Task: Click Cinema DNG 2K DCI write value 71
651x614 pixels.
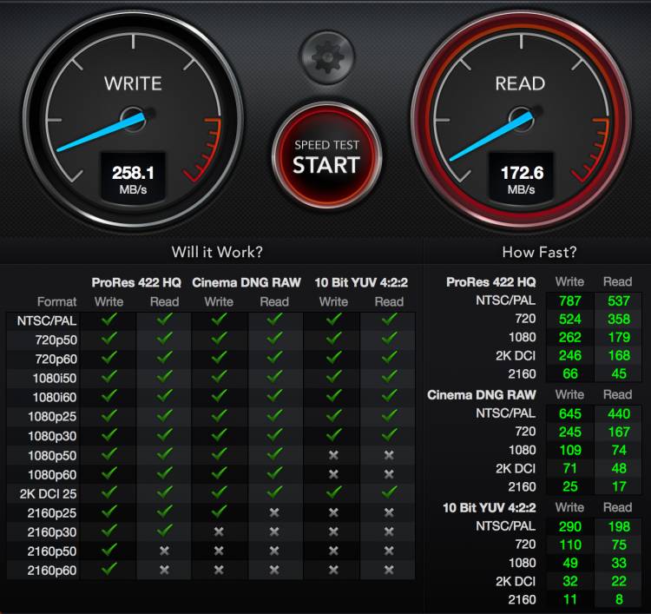Action: coord(570,469)
